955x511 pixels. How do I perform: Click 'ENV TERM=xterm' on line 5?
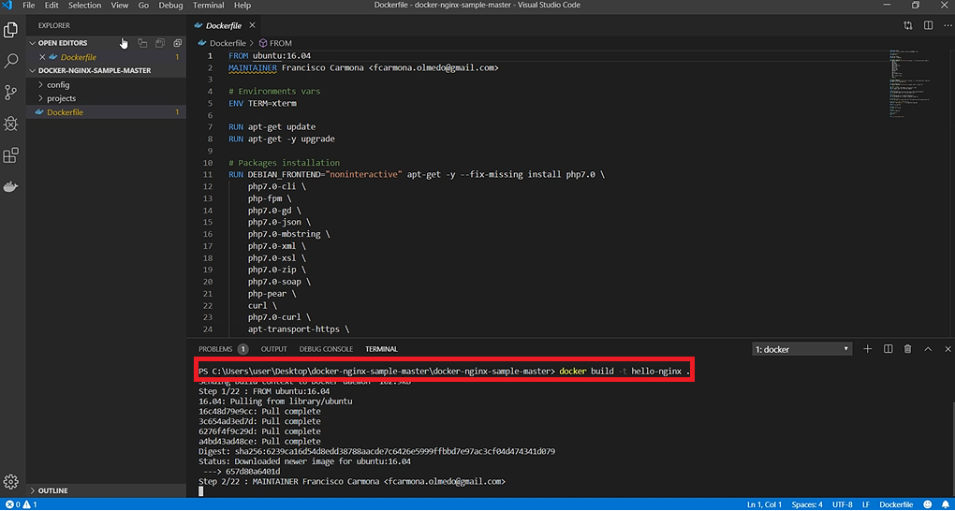click(x=262, y=103)
